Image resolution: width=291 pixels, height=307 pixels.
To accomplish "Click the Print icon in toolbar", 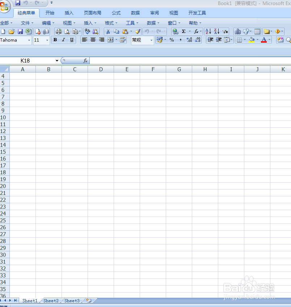I will [x=58, y=31].
